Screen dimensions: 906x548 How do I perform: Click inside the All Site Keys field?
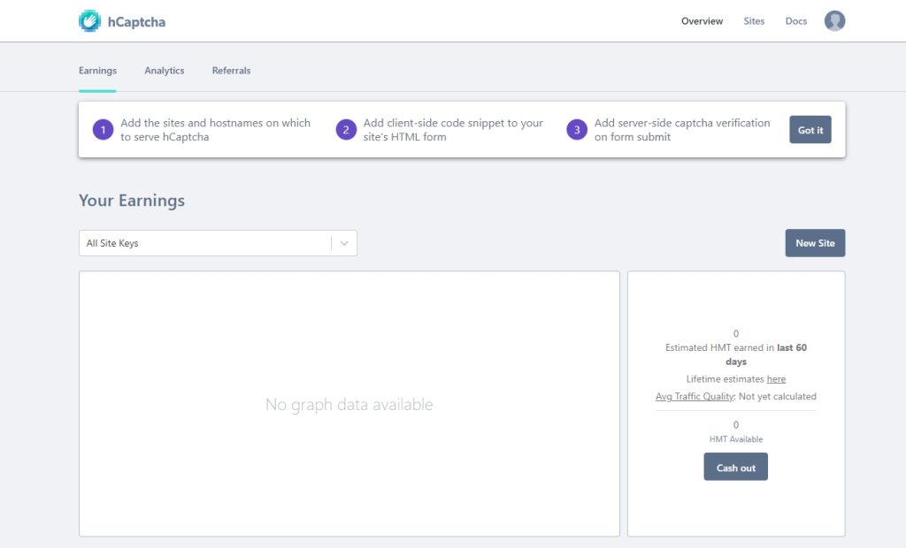tap(177, 242)
